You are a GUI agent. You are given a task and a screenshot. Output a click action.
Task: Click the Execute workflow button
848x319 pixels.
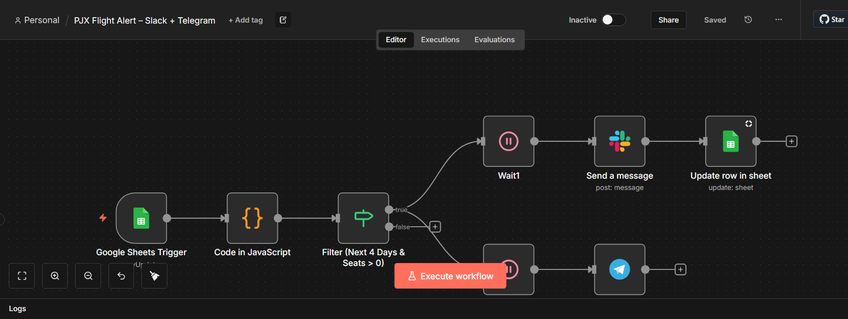click(x=450, y=276)
